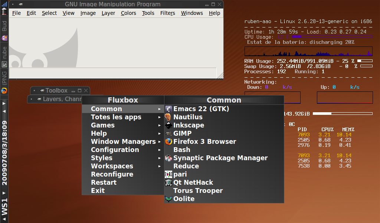This screenshot has height=223, width=380.
Task: Launch Inkscape from the Common menu
Action: pyautogui.click(x=224, y=125)
